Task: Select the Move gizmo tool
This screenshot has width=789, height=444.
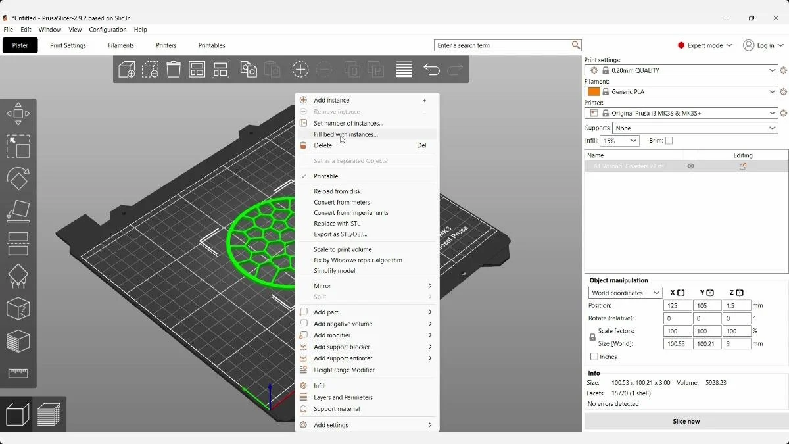Action: [x=18, y=114]
